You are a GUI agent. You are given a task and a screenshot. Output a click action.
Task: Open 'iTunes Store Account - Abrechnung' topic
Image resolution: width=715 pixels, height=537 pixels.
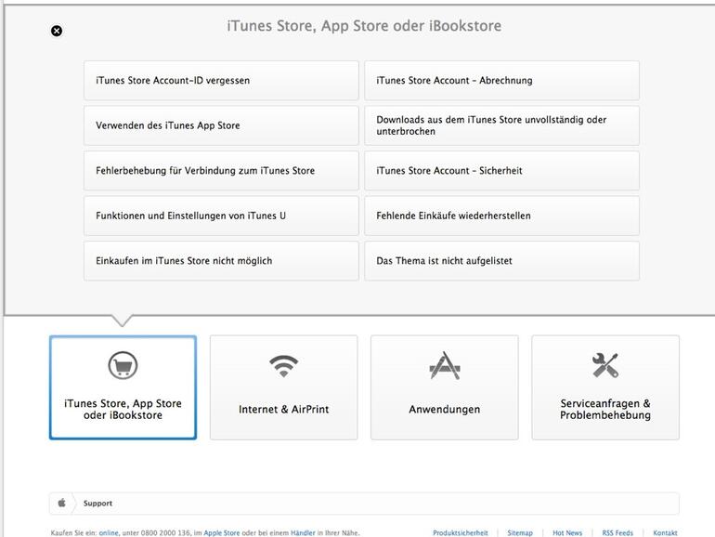[501, 80]
